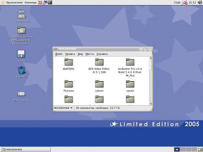Image resolution: width=203 pixels, height=152 pixels.
Task: Close the MIXZASHKA window
Action: point(150,49)
